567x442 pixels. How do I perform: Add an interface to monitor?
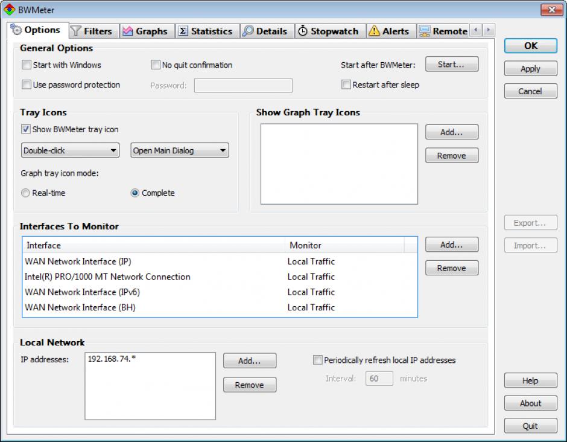(452, 245)
